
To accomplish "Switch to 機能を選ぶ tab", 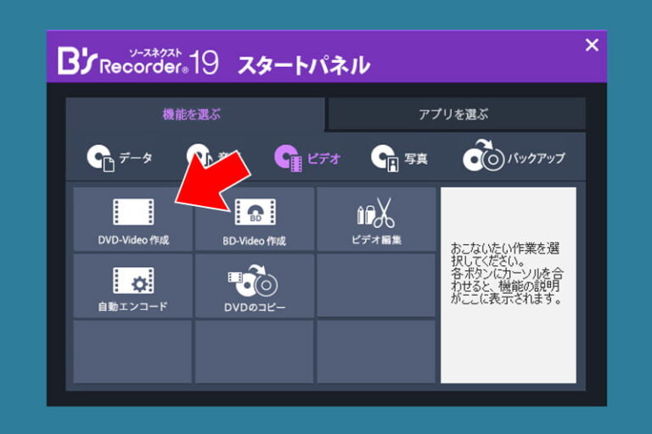I will click(195, 114).
